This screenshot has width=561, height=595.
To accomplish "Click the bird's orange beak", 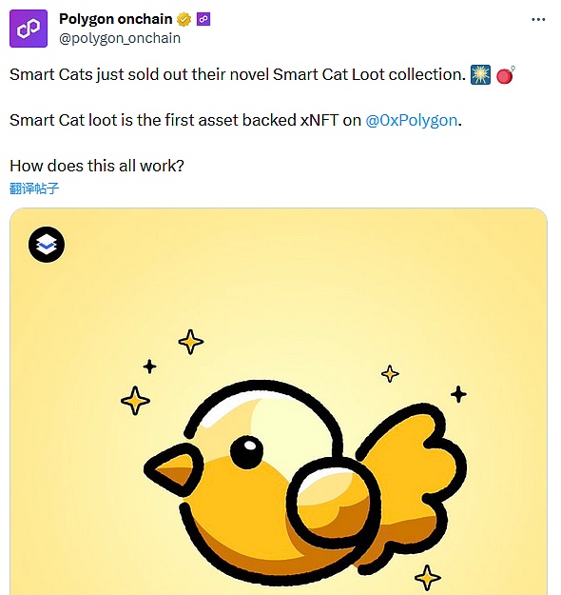I will [174, 469].
